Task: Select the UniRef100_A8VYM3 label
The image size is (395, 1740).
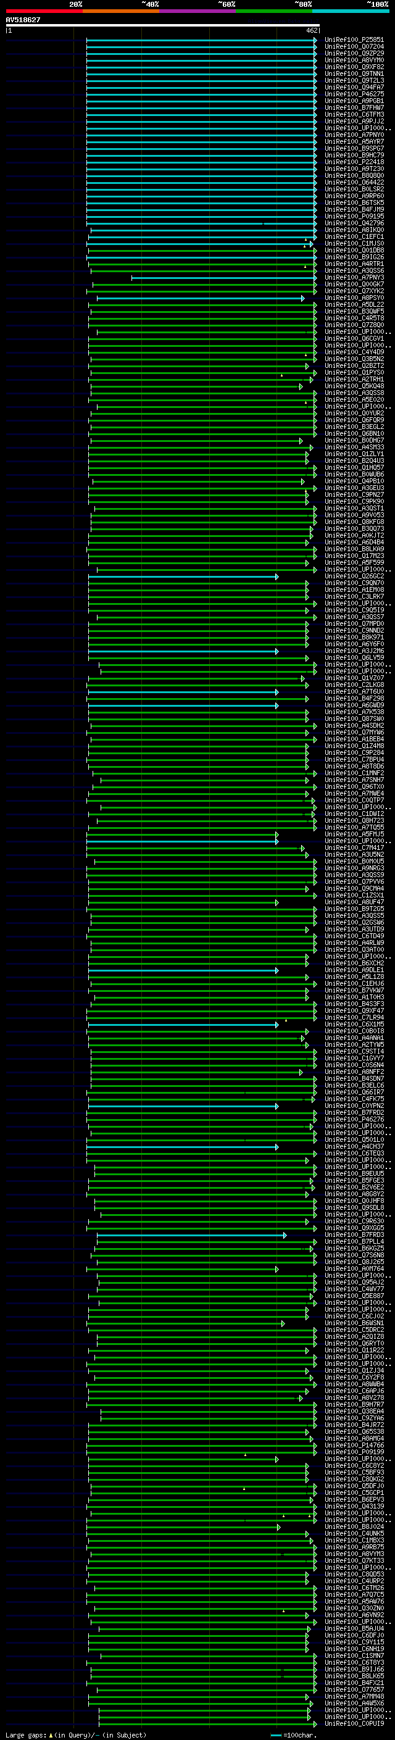Action: (354, 1554)
